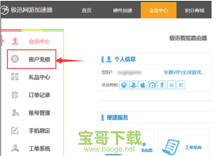Click the 优 privilege badge
Viewport: 220px width, 156px height.
[x=171, y=85]
